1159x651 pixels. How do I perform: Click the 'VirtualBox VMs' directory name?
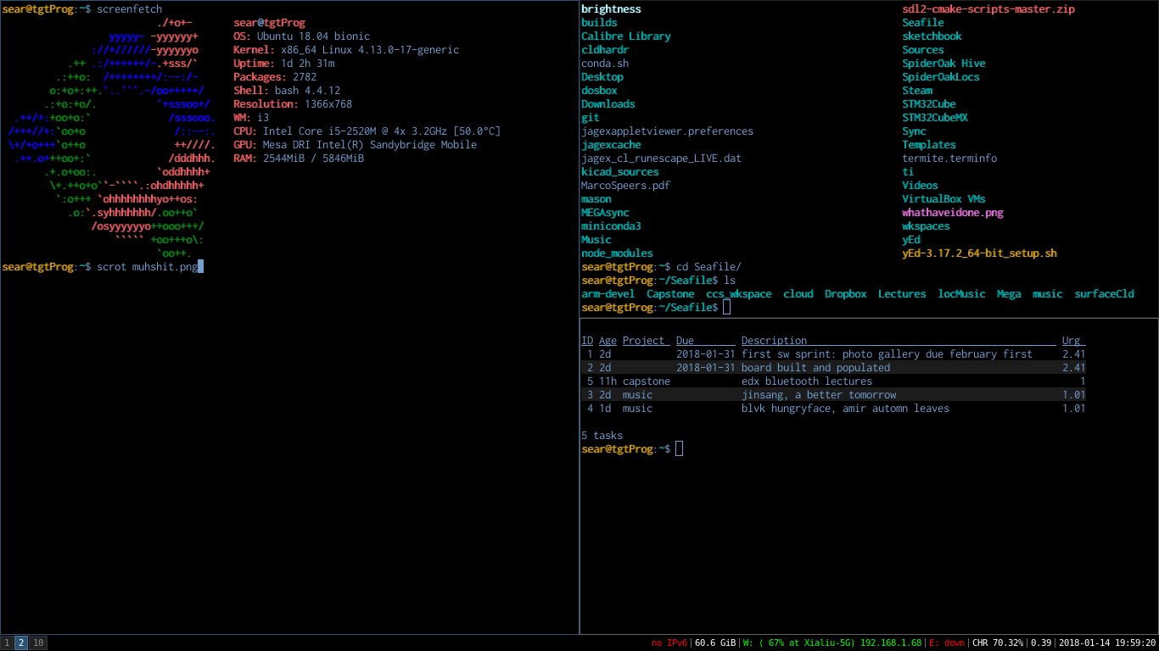[943, 199]
